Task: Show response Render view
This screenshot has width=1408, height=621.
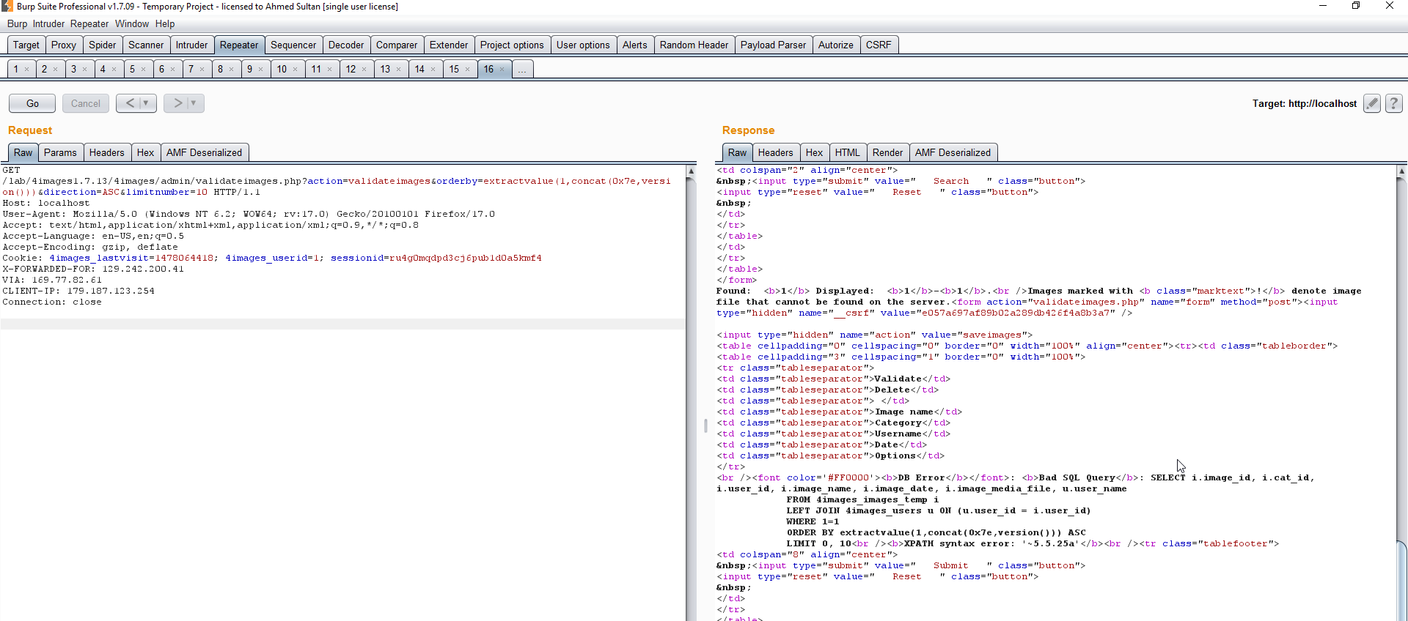Action: coord(887,152)
